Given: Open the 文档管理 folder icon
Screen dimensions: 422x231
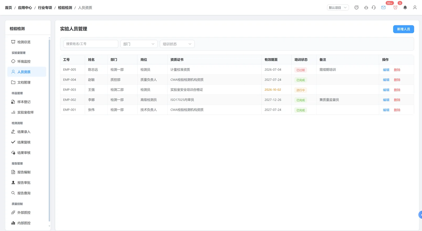Looking at the screenshot, I should click(13, 82).
